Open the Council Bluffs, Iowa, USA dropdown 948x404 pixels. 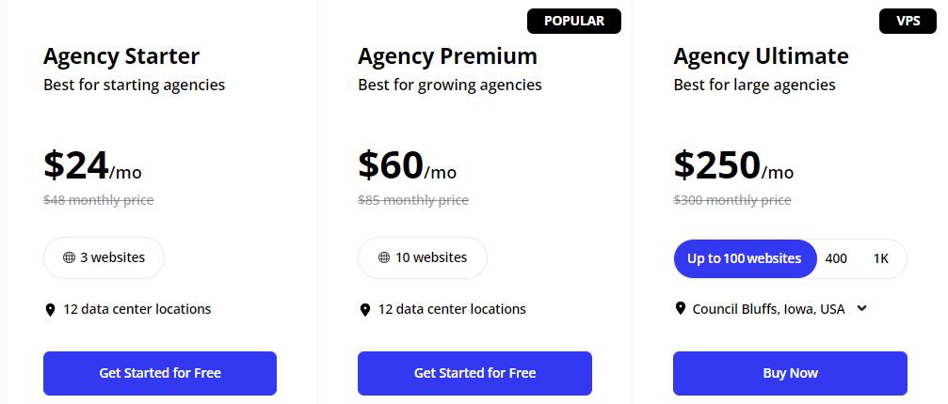(x=768, y=308)
